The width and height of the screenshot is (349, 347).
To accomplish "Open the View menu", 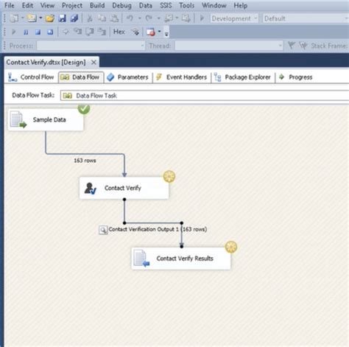I will 47,5.
